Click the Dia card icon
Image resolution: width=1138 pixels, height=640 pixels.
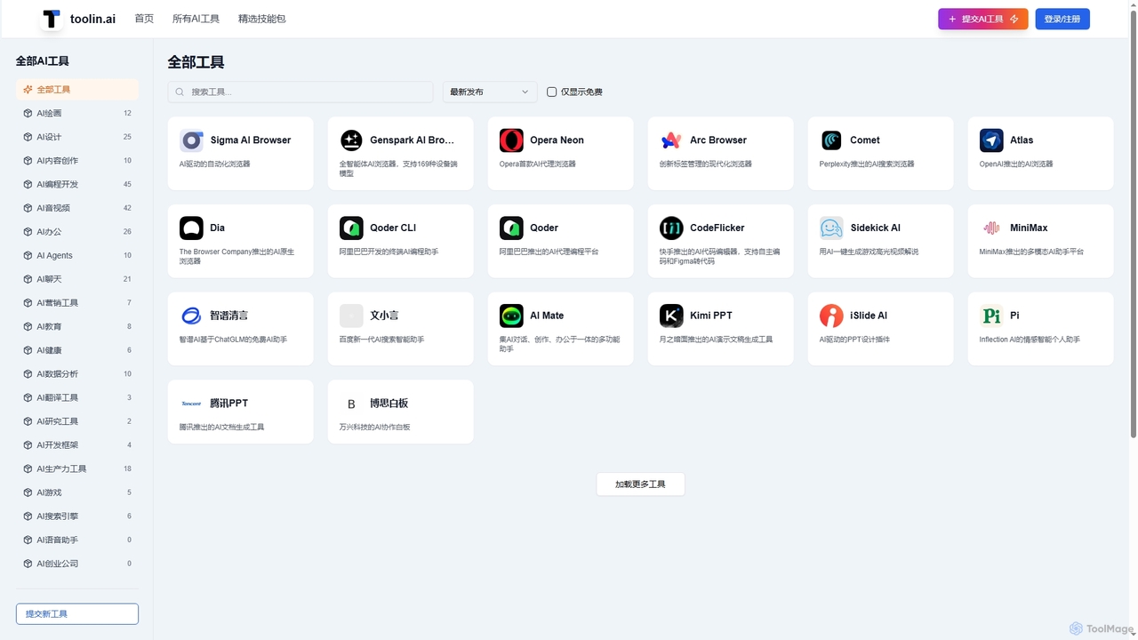(x=191, y=228)
